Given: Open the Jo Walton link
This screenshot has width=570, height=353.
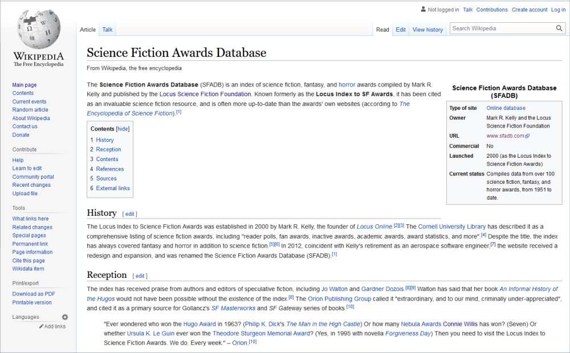Looking at the screenshot, I should point(335,289).
